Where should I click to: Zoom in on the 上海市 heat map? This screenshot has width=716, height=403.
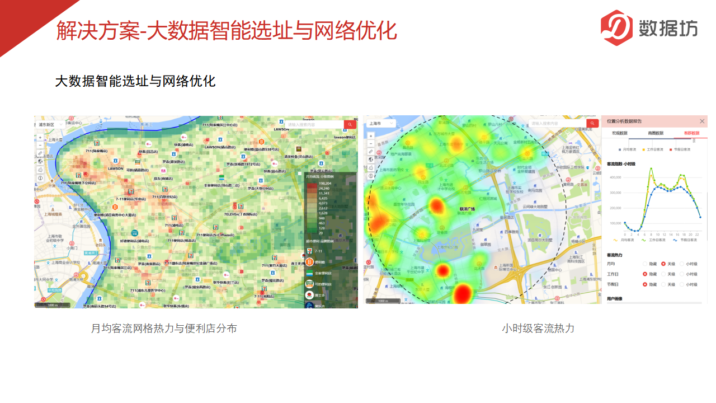click(371, 136)
